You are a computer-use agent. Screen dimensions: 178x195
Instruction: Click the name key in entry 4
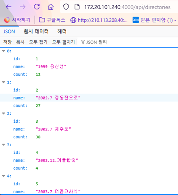(x=19, y=191)
